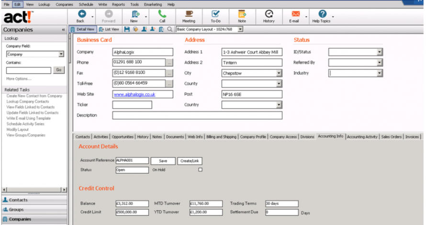Click Create New Contact from Company
426x225 pixels.
point(34,96)
